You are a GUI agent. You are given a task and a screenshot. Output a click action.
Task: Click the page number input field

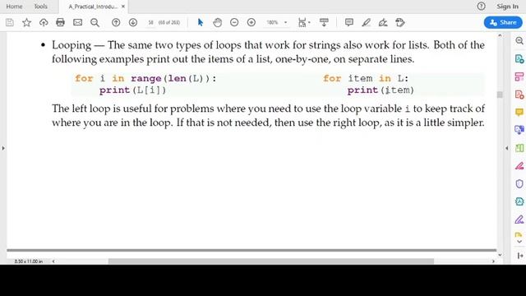(151, 22)
